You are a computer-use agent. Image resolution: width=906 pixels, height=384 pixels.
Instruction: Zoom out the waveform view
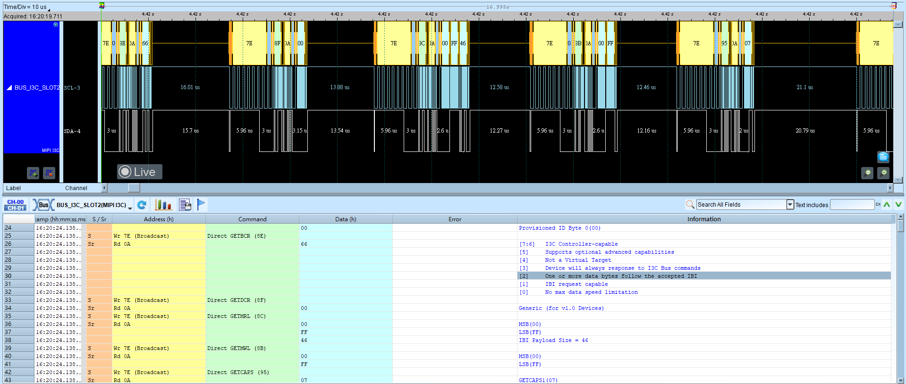click(x=867, y=173)
